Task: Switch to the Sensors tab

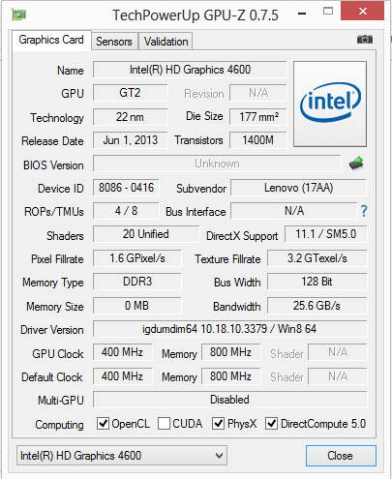Action: (114, 42)
